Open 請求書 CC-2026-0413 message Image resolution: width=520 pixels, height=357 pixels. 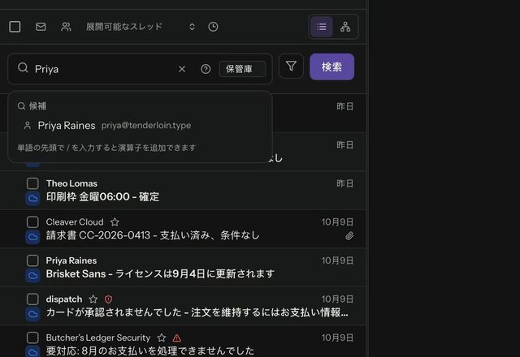[153, 235]
